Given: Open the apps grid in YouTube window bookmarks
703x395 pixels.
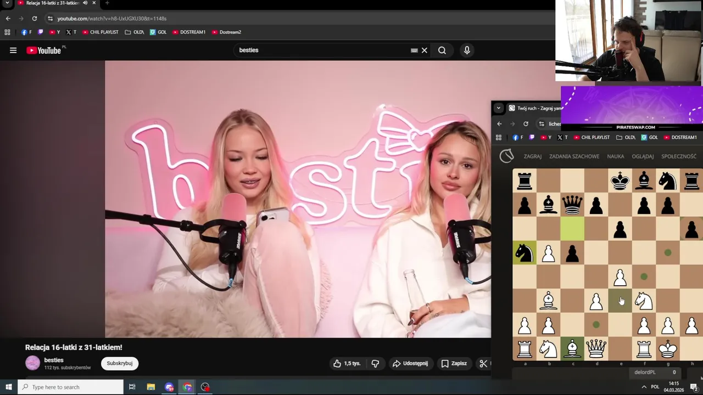Looking at the screenshot, I should (x=7, y=32).
